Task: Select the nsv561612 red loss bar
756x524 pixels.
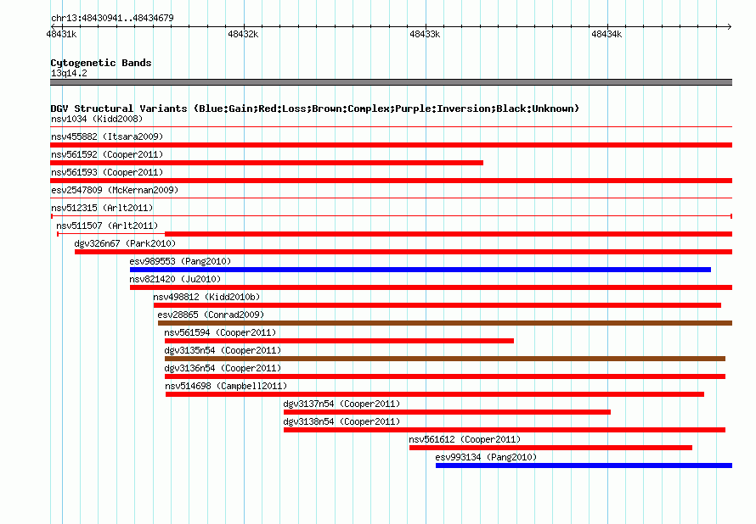Action: pyautogui.click(x=550, y=448)
